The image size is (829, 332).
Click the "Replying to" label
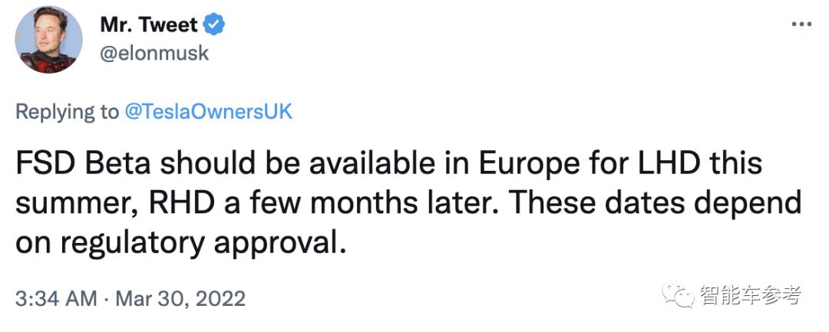pos(68,112)
